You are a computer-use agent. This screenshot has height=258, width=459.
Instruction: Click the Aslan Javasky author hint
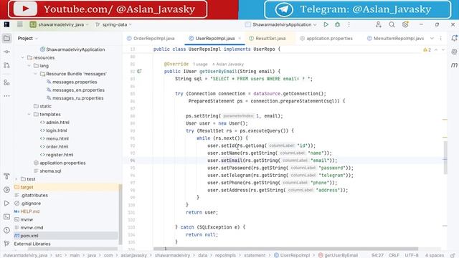tap(228, 64)
